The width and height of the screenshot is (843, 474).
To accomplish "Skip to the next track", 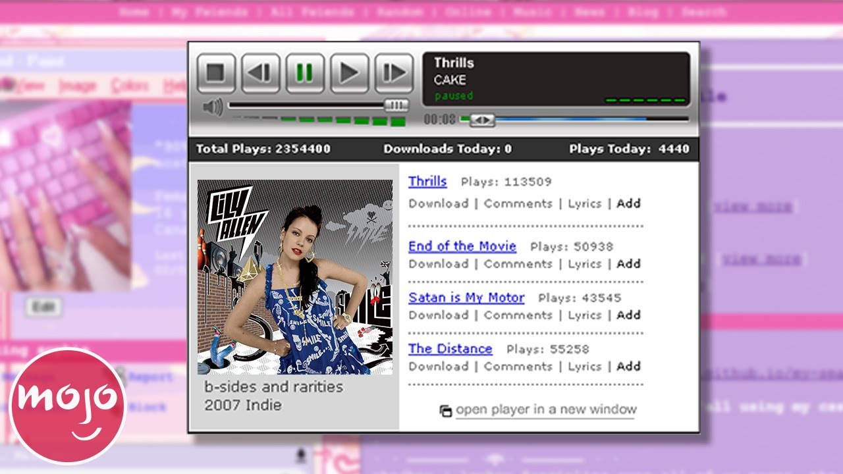I will coord(394,73).
